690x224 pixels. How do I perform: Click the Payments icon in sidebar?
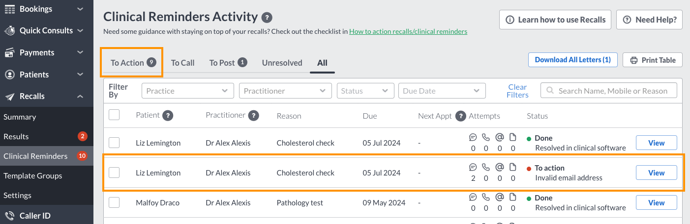click(9, 52)
